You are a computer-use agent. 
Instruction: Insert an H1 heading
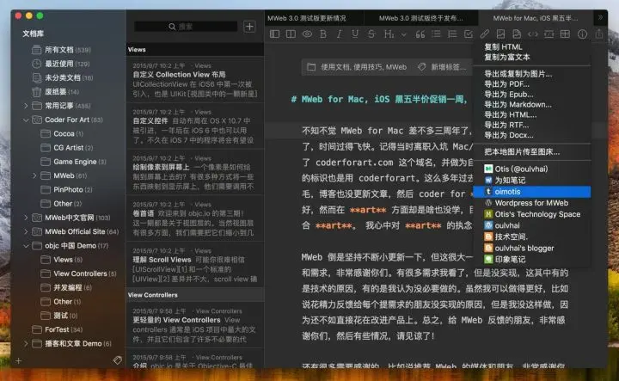[389, 34]
